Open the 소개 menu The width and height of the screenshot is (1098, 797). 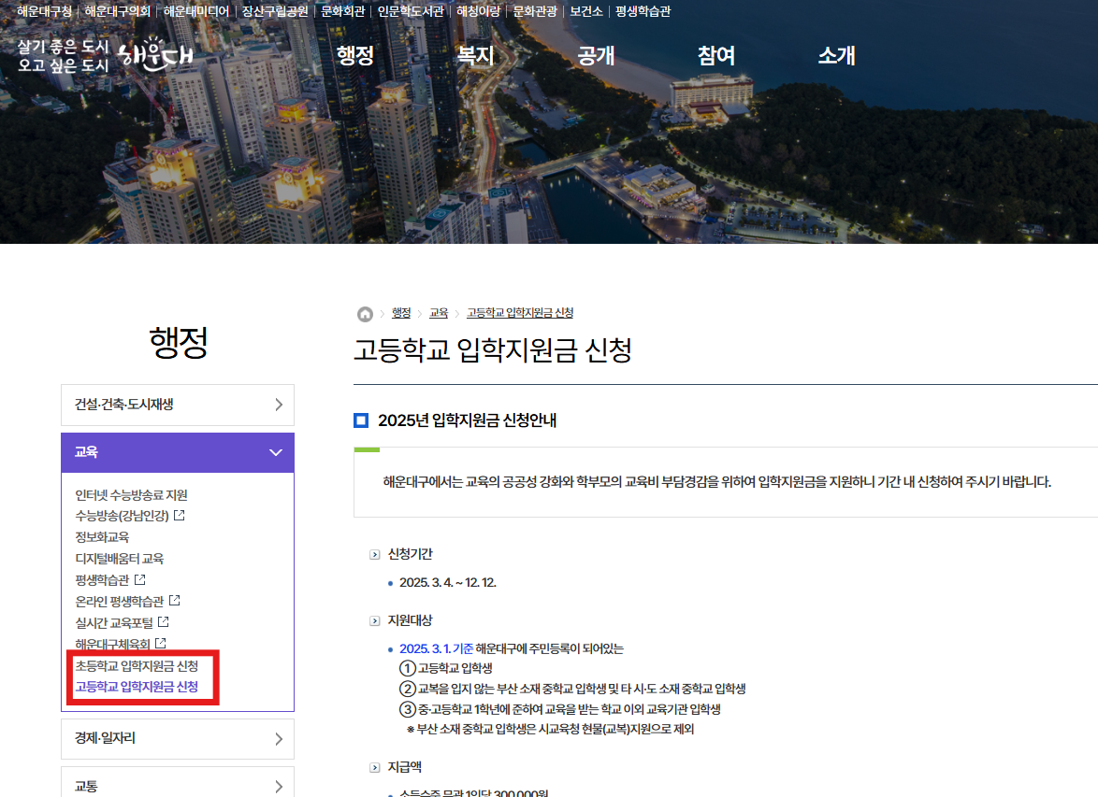point(835,56)
